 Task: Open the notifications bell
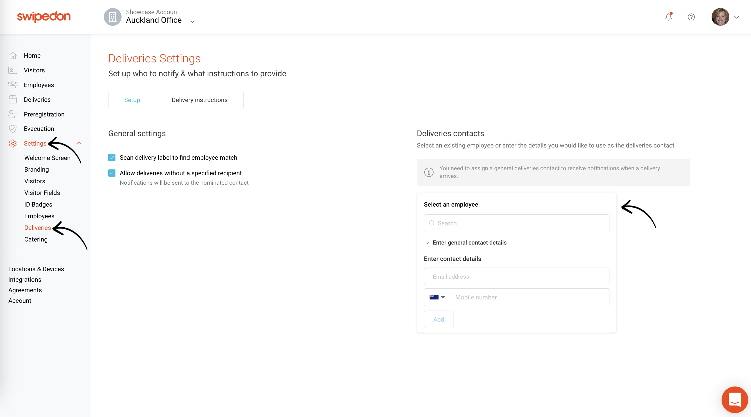[669, 17]
